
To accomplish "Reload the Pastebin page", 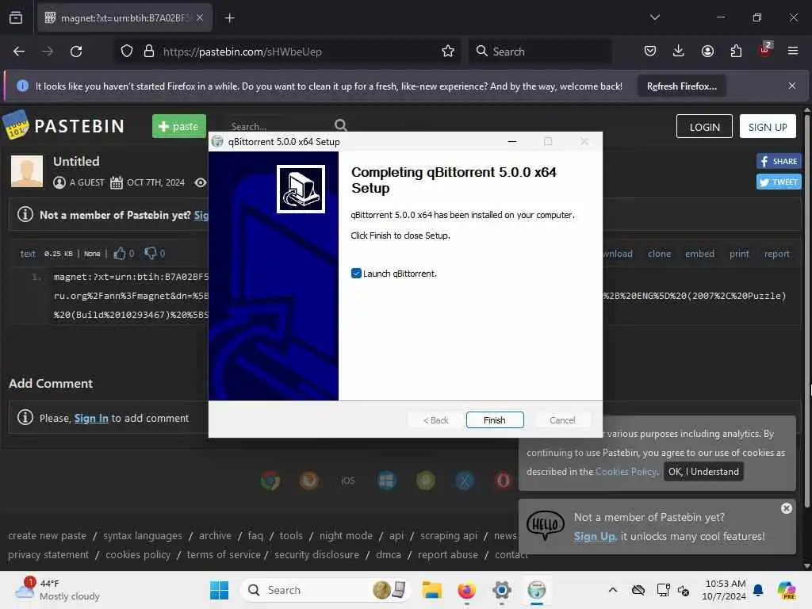I will tap(76, 52).
